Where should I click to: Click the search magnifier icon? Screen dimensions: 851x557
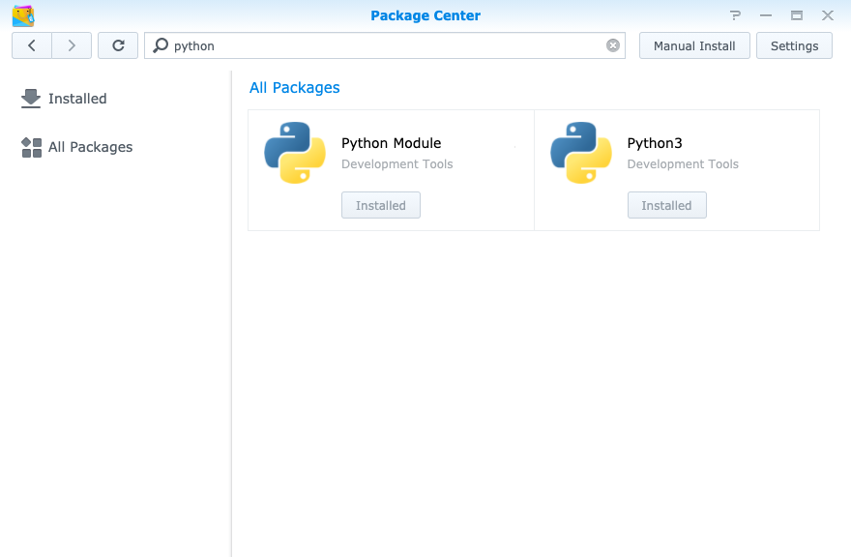161,45
